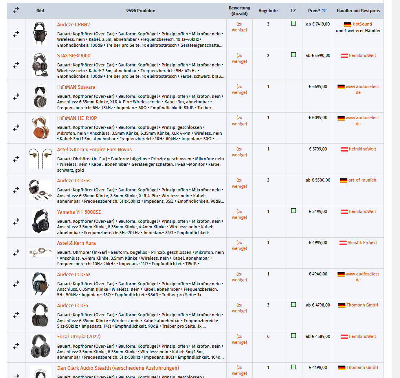Click compare arrows icon for Audeze LCD-4z
Image resolution: width=400 pixels, height=378 pixels.
point(16,284)
